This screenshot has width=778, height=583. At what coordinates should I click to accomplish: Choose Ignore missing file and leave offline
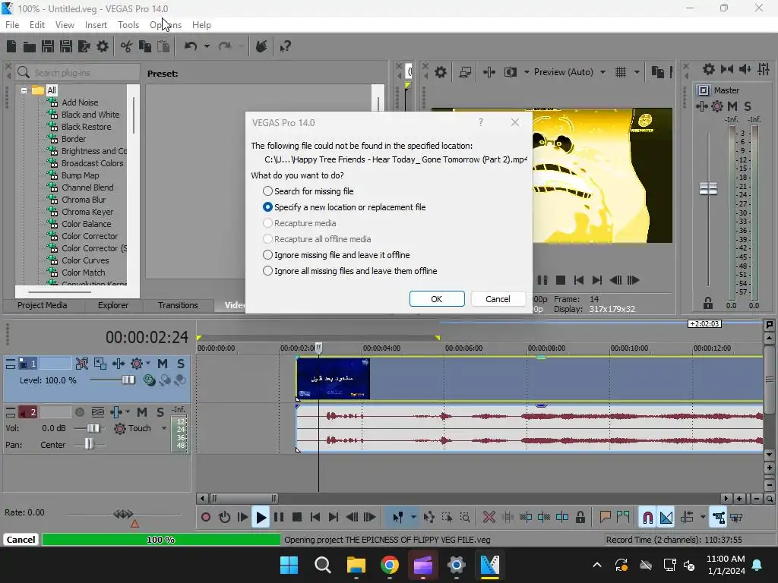(x=337, y=255)
